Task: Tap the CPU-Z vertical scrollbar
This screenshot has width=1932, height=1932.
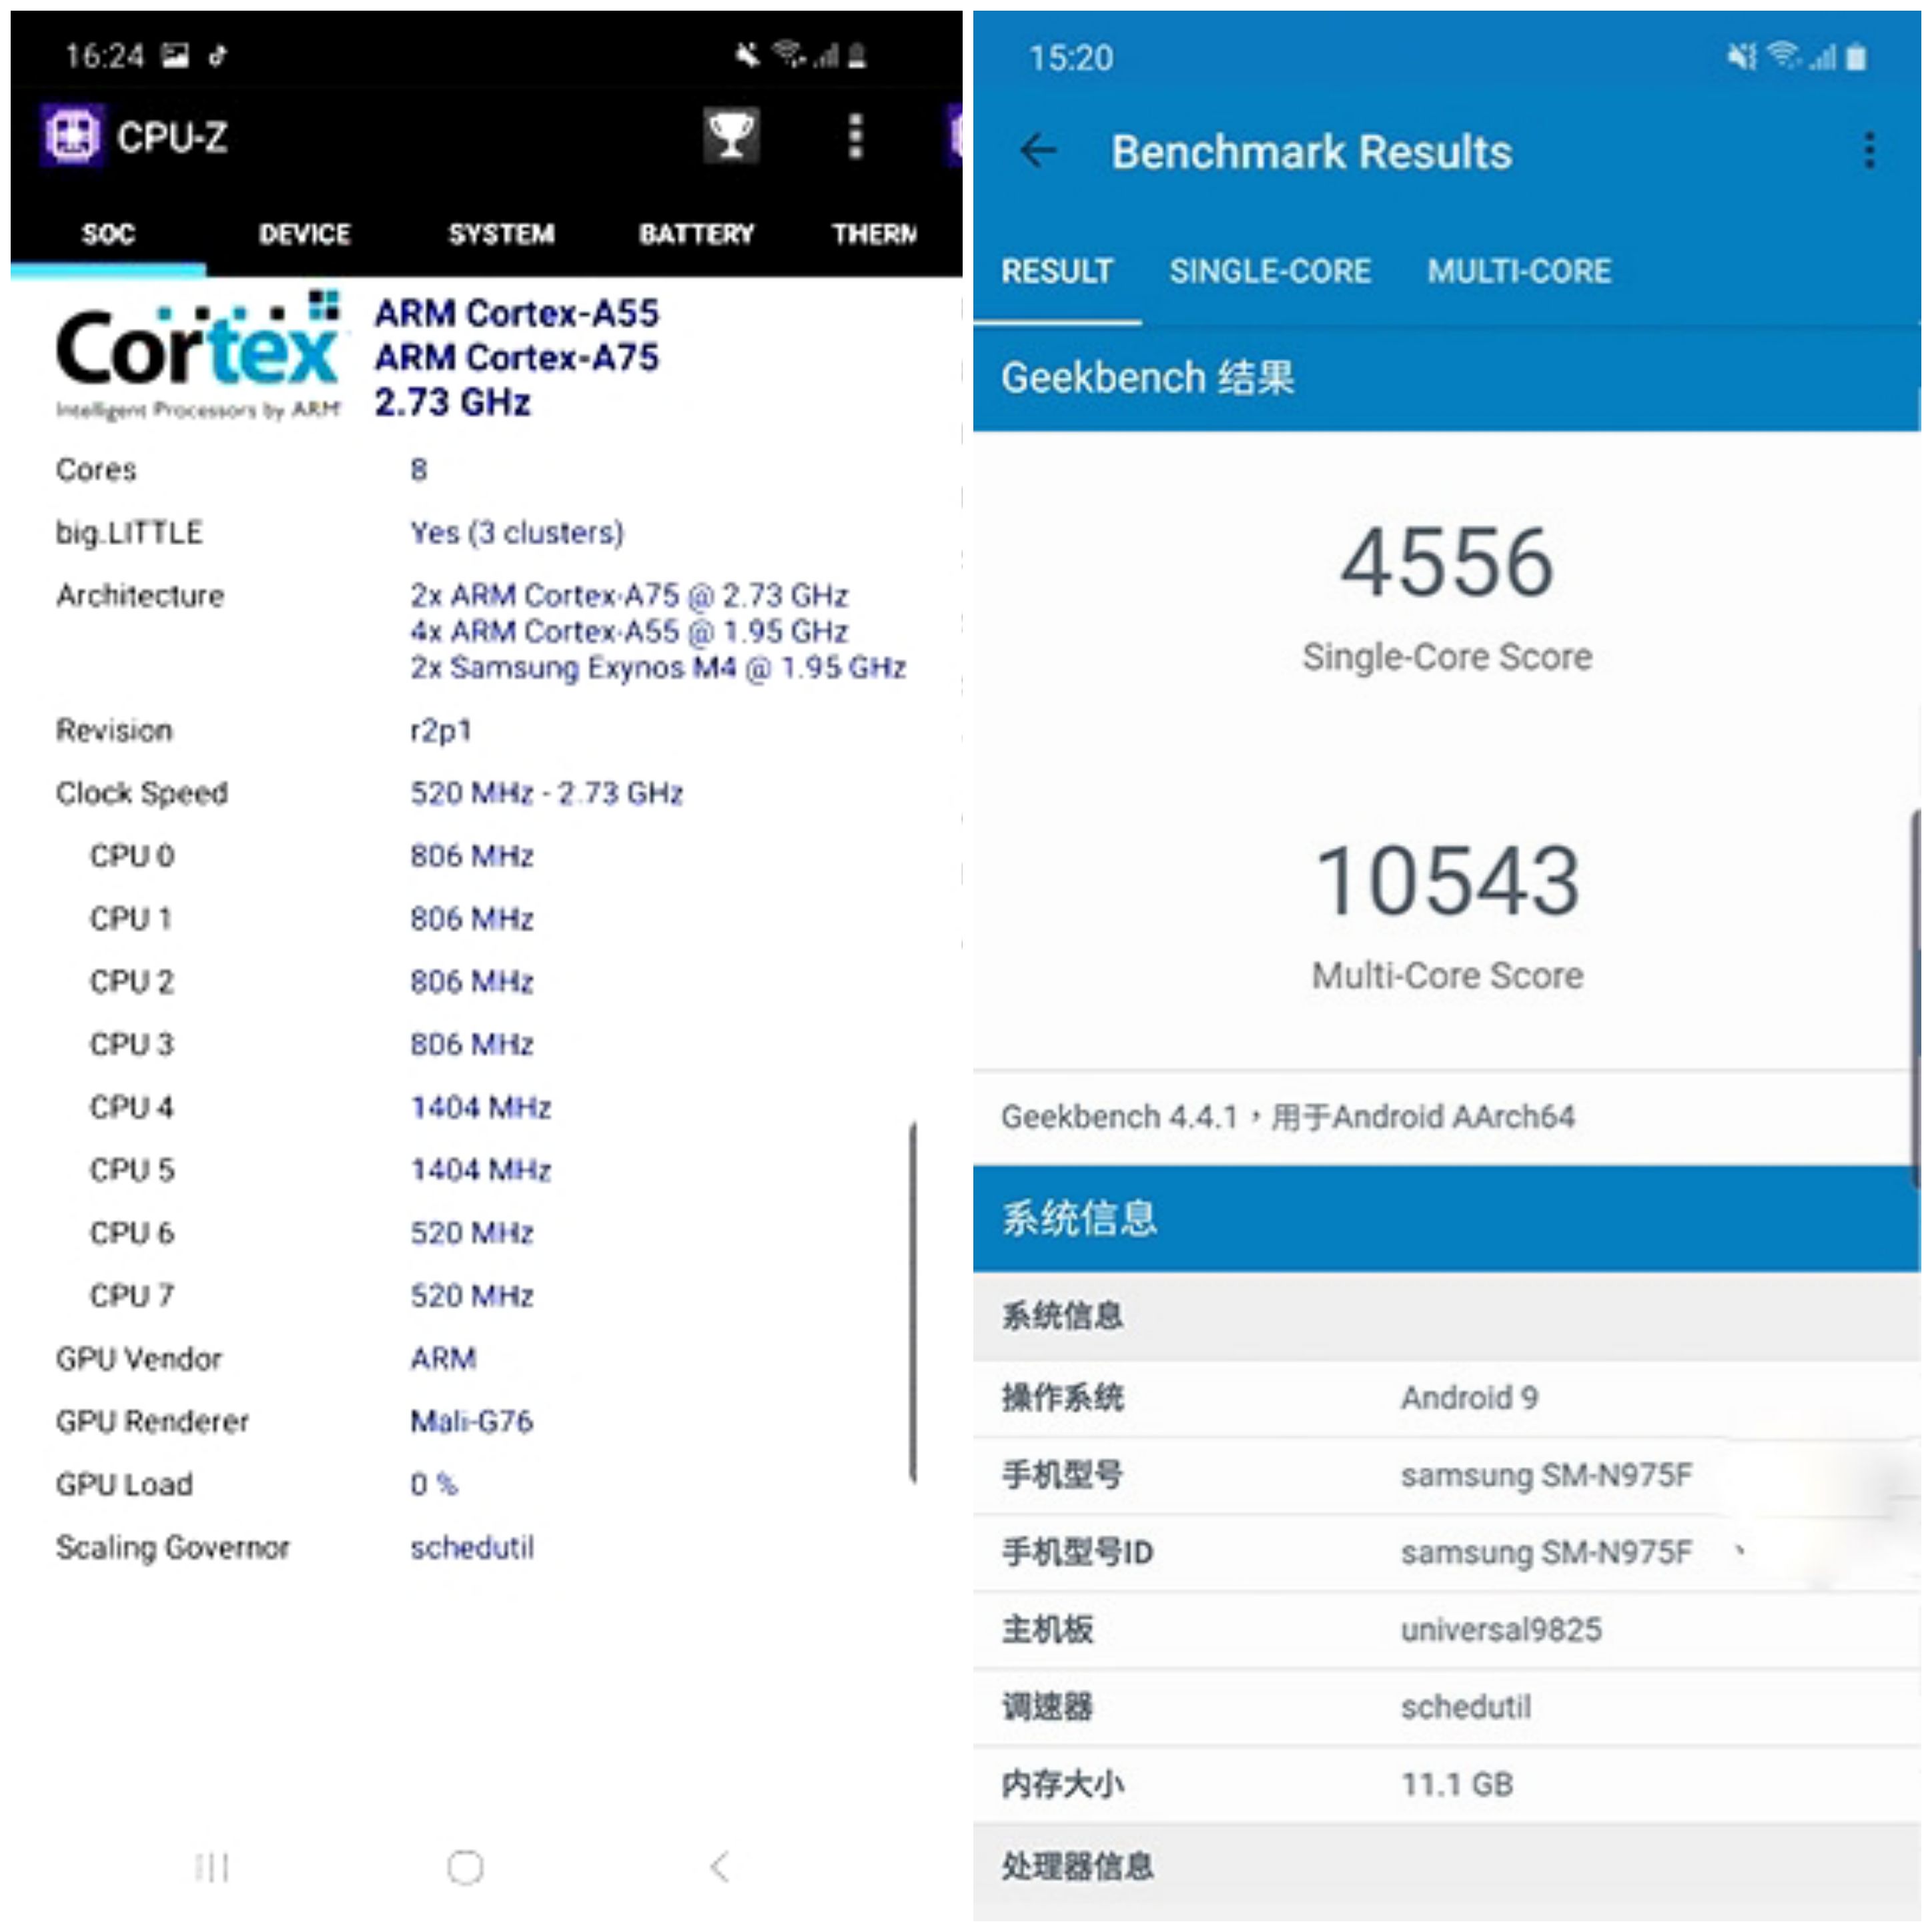Action: [x=913, y=1302]
